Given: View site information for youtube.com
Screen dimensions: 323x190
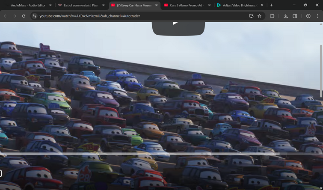Looking at the screenshot, I should click(x=35, y=16).
